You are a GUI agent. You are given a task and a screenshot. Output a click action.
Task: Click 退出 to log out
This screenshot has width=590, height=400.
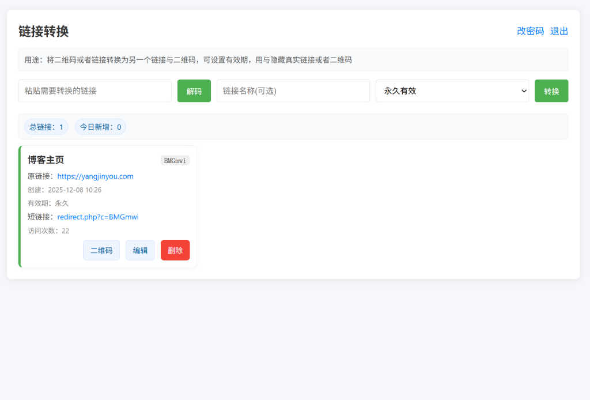(559, 31)
